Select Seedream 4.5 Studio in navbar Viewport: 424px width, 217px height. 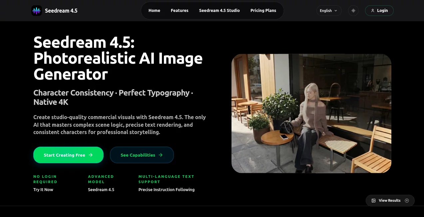coord(219,10)
